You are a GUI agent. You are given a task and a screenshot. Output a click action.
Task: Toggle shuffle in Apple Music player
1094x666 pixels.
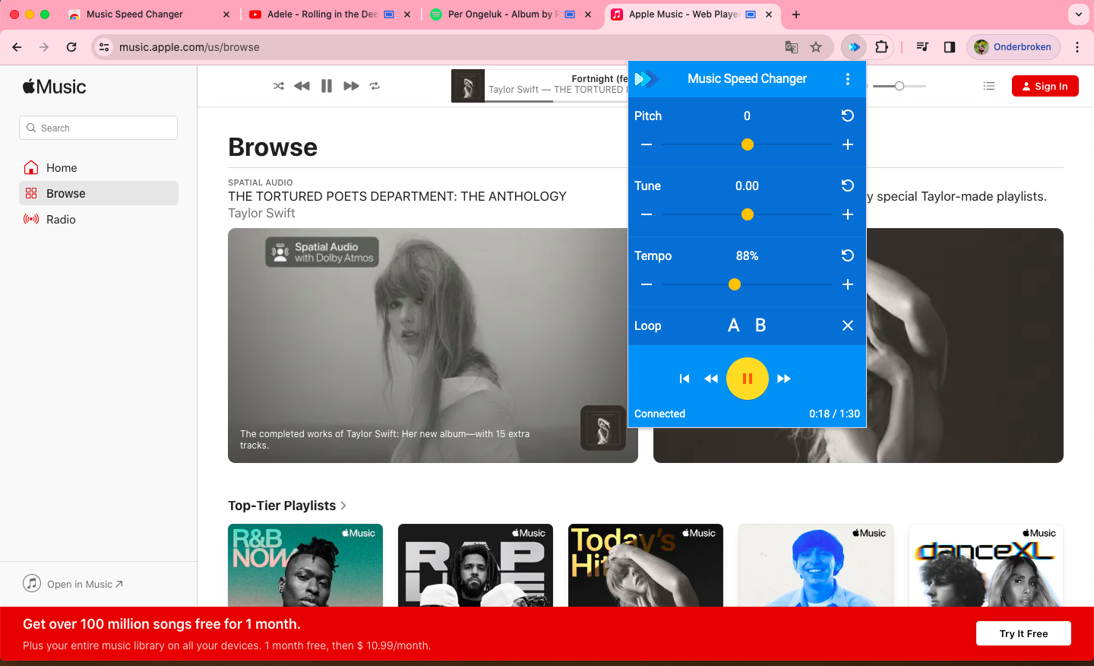[x=279, y=86]
